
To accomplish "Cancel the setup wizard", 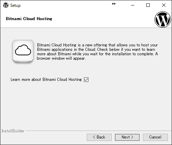I will tap(155, 137).
